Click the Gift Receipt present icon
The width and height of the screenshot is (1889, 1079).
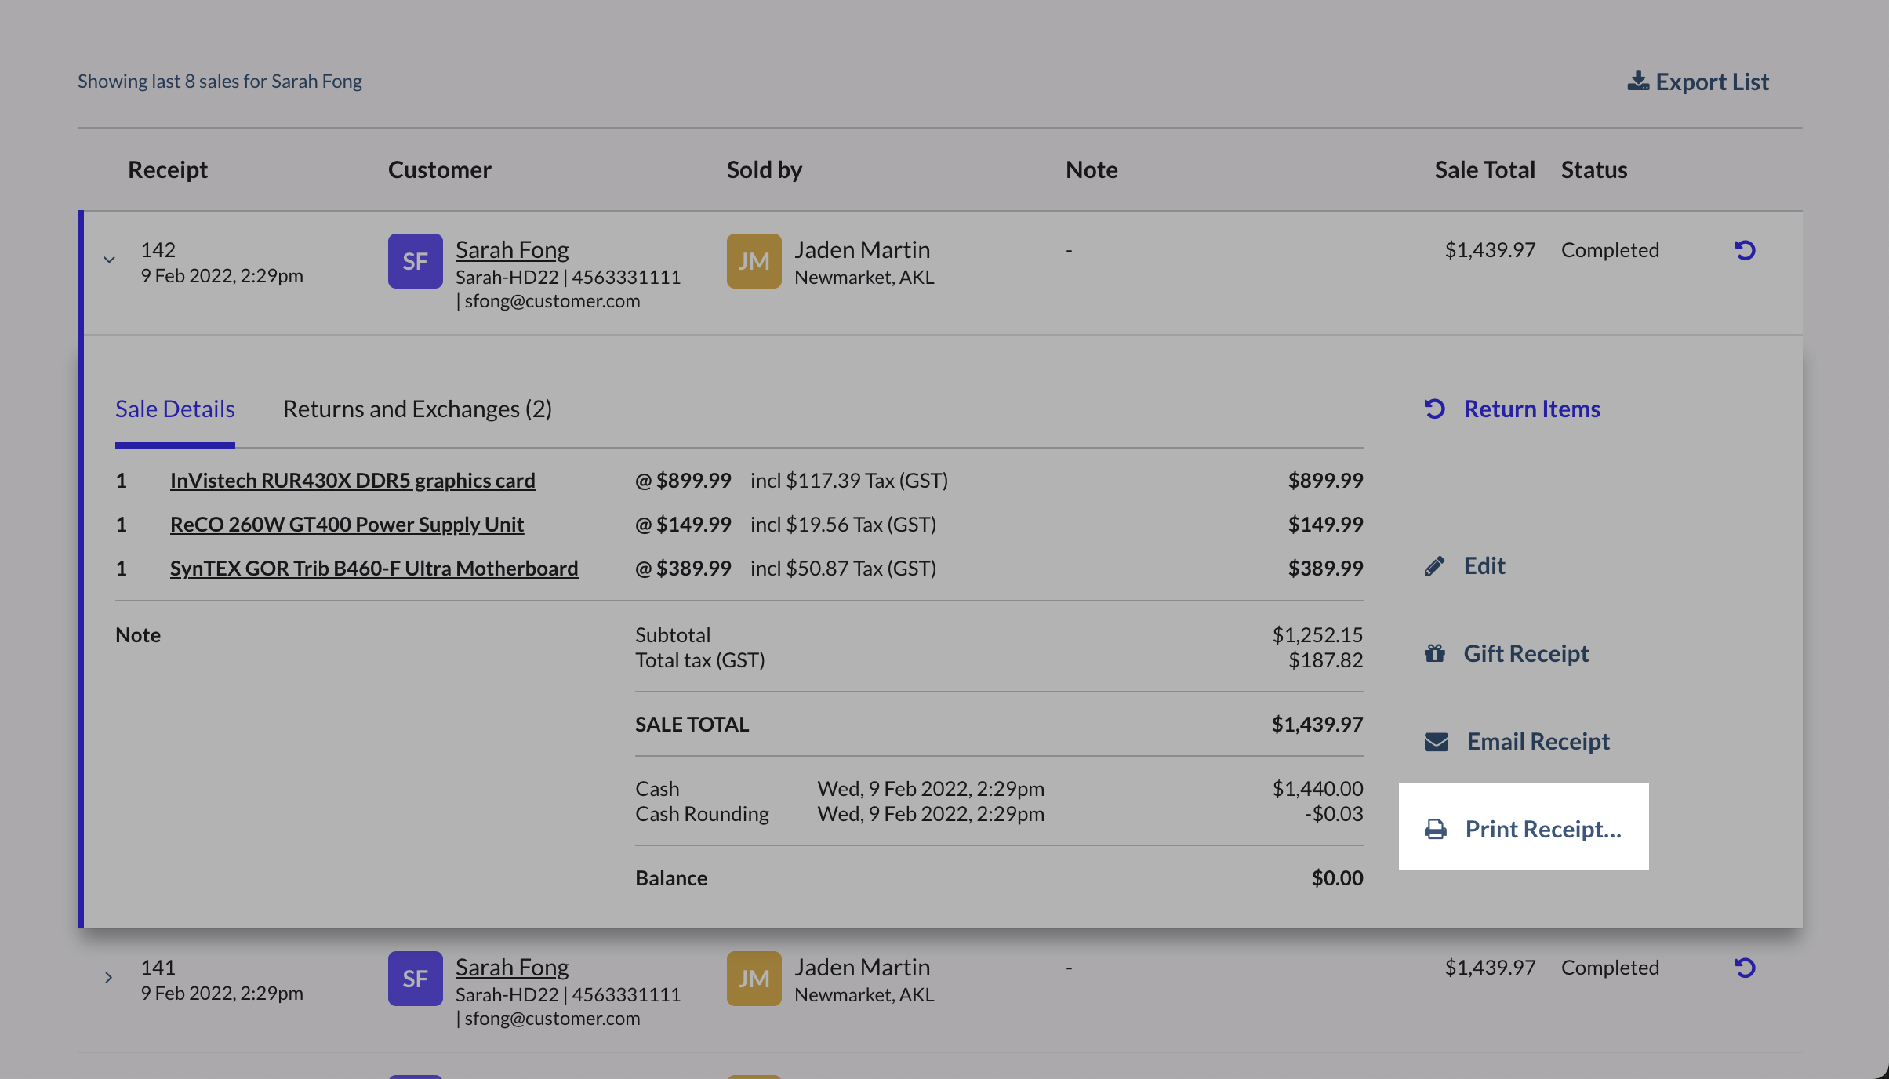coord(1434,653)
